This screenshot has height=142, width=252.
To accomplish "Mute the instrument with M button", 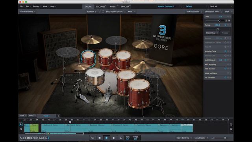I will [x=229, y=21].
